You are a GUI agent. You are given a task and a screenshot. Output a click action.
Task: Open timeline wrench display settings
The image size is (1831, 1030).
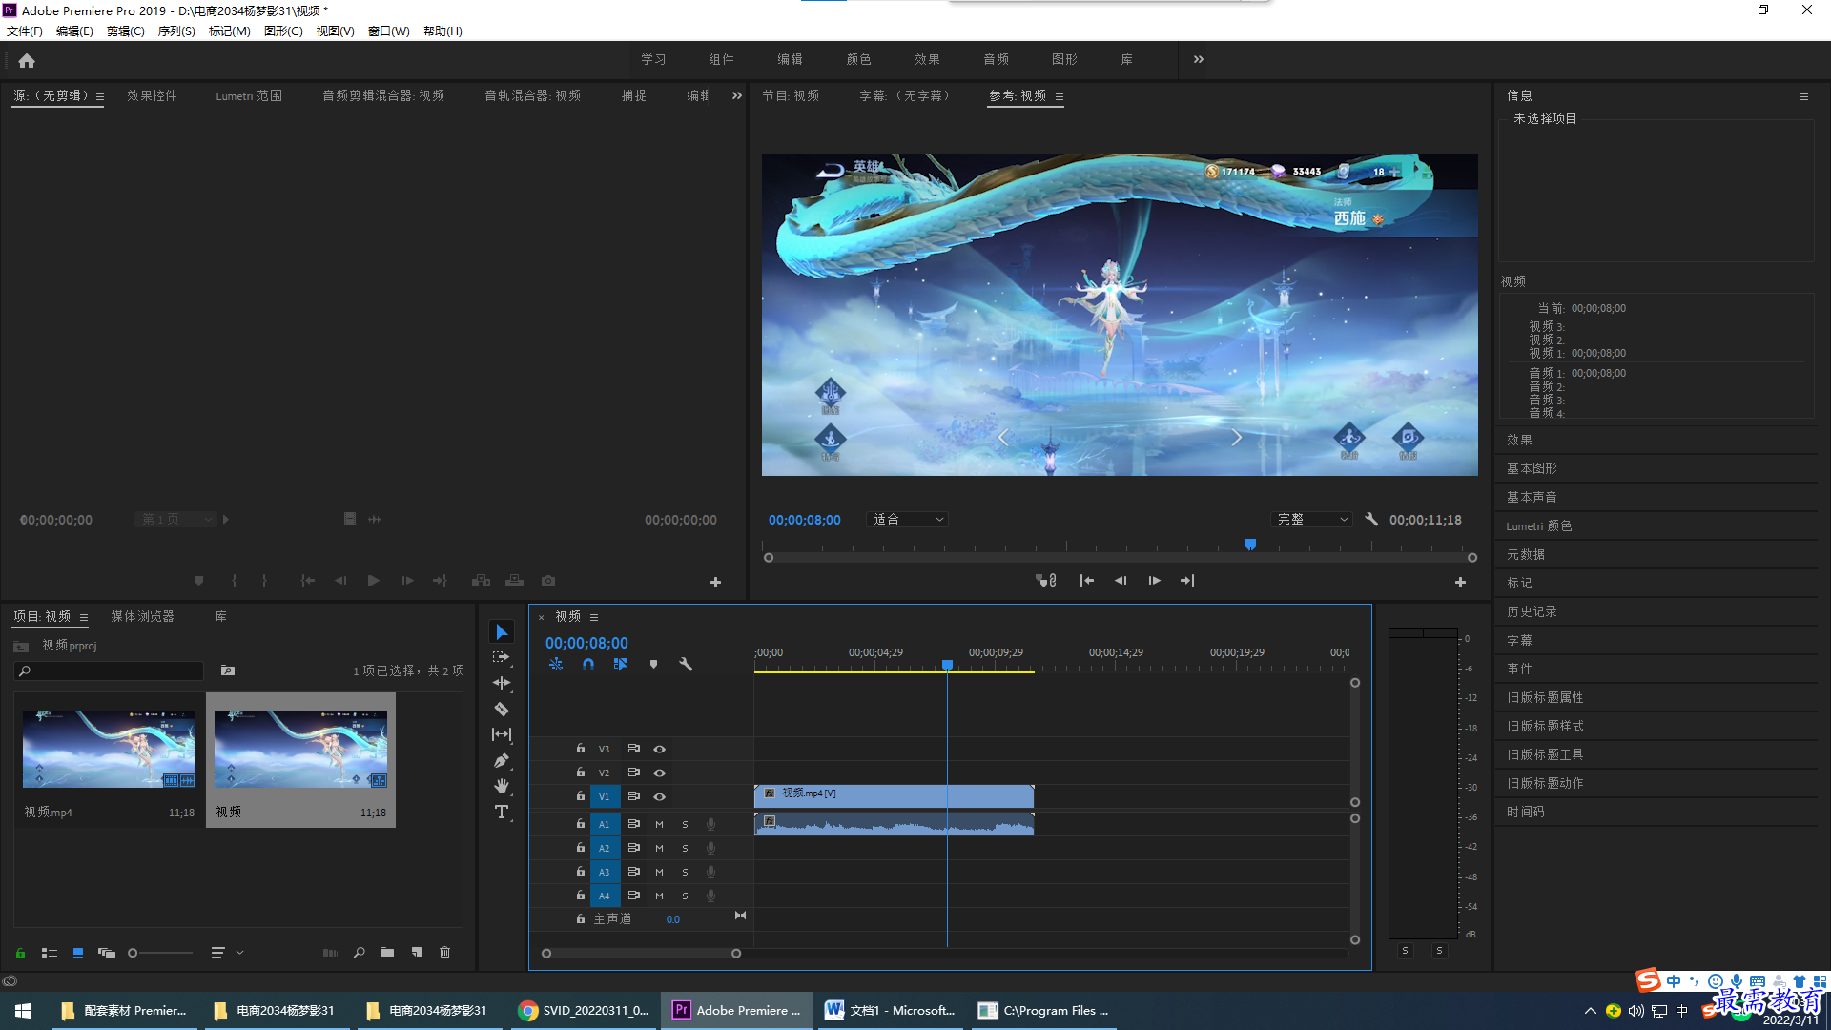(x=686, y=664)
